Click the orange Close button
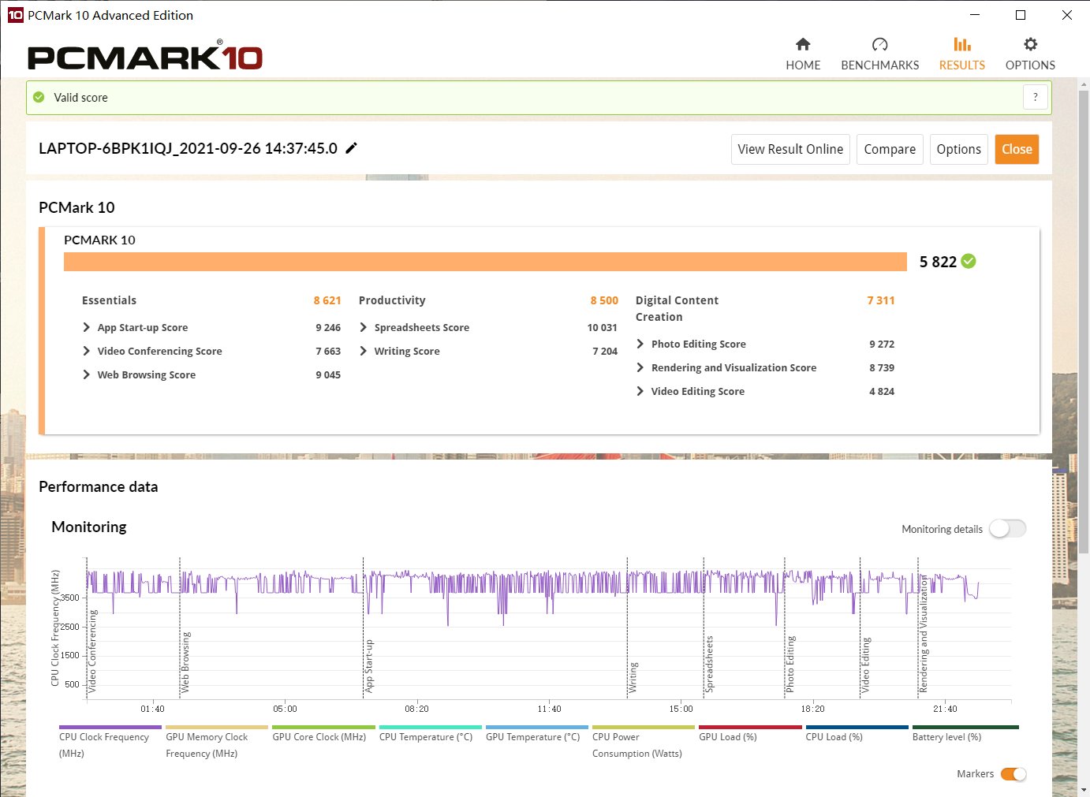Viewport: 1090px width, 797px height. point(1017,149)
